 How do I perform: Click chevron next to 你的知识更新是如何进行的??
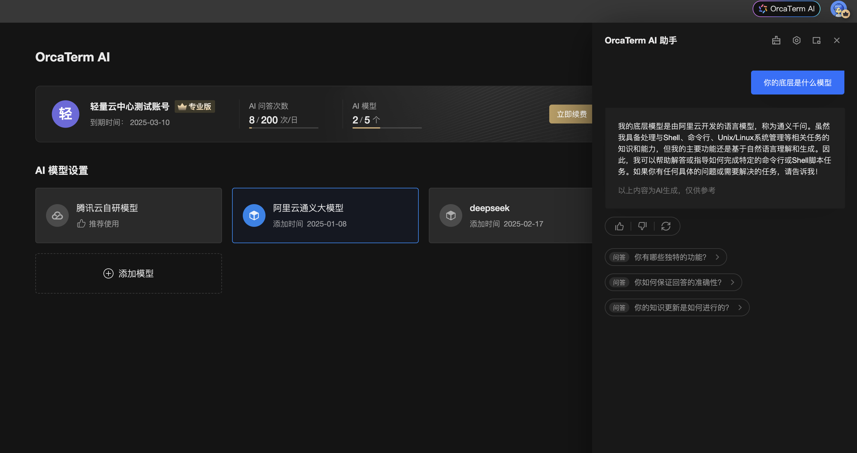740,307
